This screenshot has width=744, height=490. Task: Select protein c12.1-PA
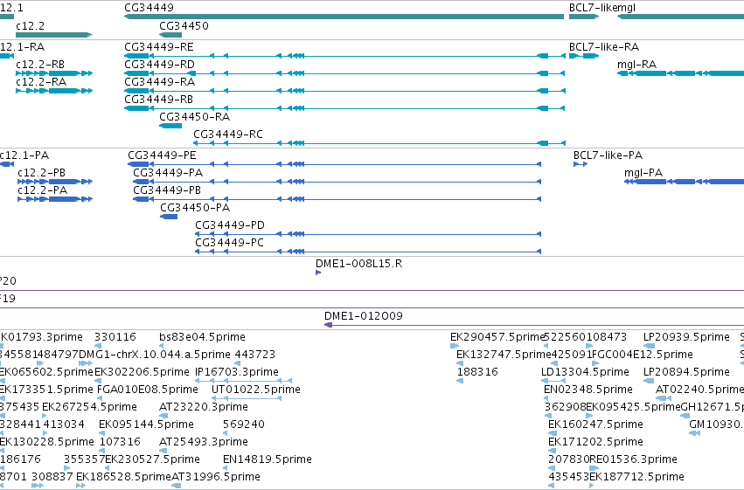24,155
